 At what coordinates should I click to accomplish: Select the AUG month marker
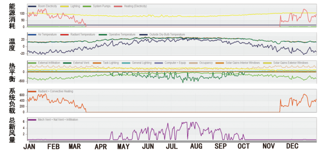196,147
